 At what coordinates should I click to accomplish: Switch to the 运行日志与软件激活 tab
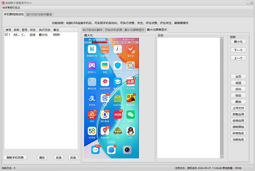tap(39, 14)
